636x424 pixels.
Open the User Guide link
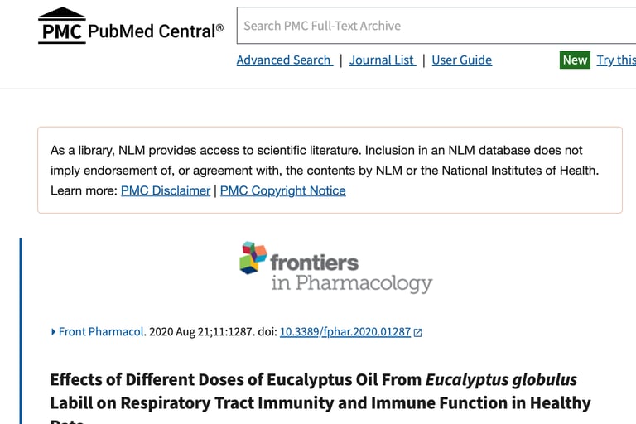point(461,60)
